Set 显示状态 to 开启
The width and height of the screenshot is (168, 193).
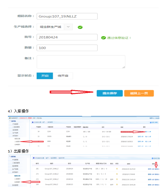pos(45,76)
